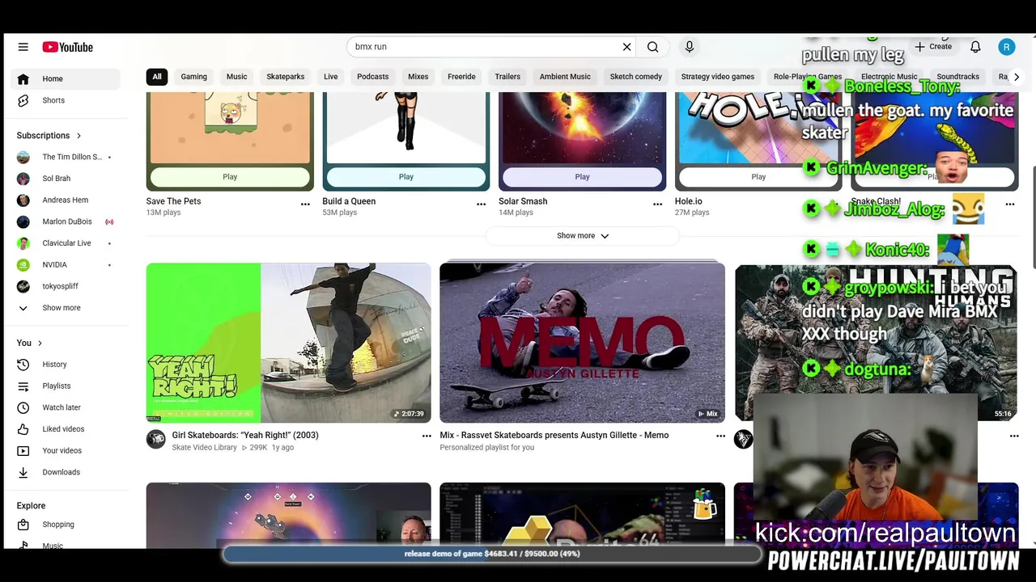The width and height of the screenshot is (1036, 582).
Task: Open the hamburger guide menu
Action: 23,47
